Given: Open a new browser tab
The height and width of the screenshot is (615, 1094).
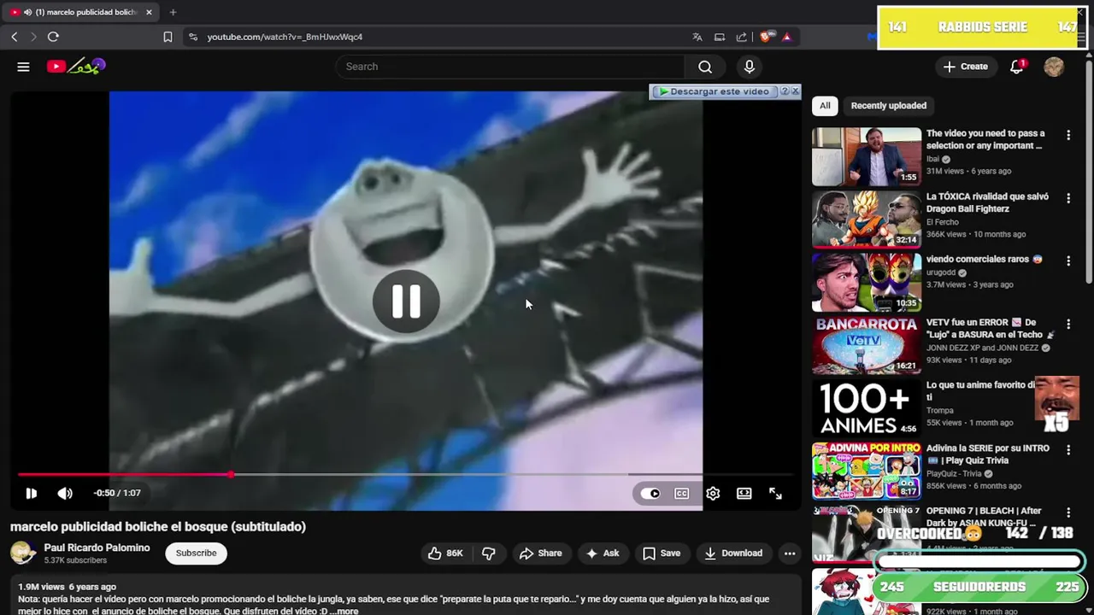Looking at the screenshot, I should [x=173, y=12].
